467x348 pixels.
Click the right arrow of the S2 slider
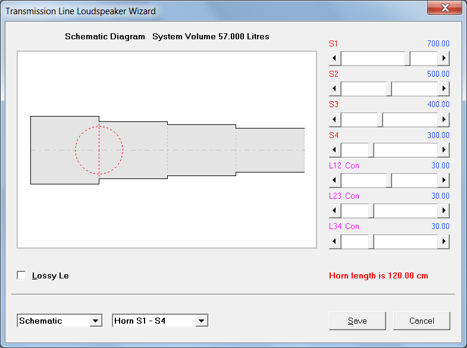(x=443, y=89)
